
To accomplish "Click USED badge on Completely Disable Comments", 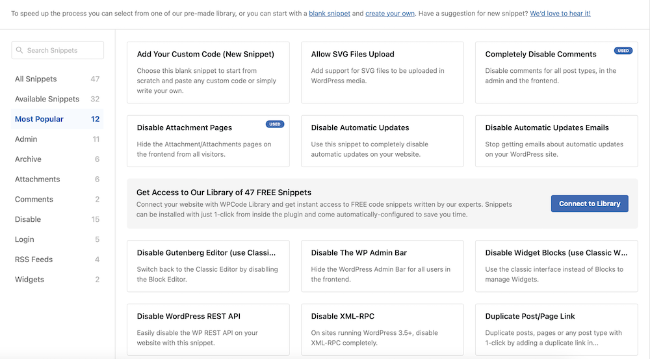I will (623, 51).
